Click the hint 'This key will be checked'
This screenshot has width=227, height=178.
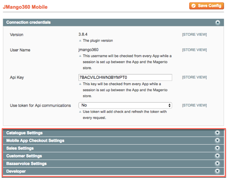pos(125,90)
